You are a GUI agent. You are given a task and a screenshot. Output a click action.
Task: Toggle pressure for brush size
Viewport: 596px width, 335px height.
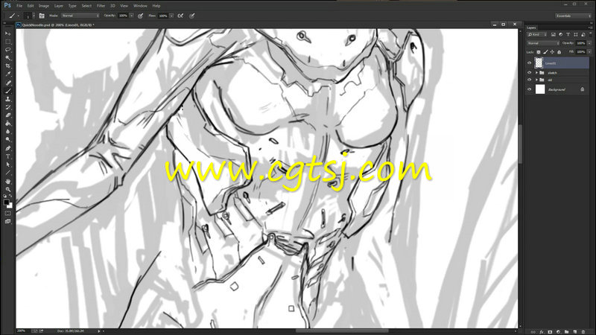192,16
